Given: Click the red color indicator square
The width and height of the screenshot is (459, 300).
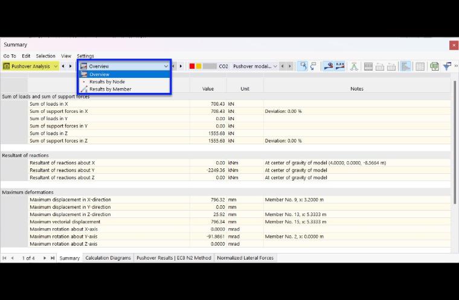Looking at the screenshot, I should [x=192, y=66].
